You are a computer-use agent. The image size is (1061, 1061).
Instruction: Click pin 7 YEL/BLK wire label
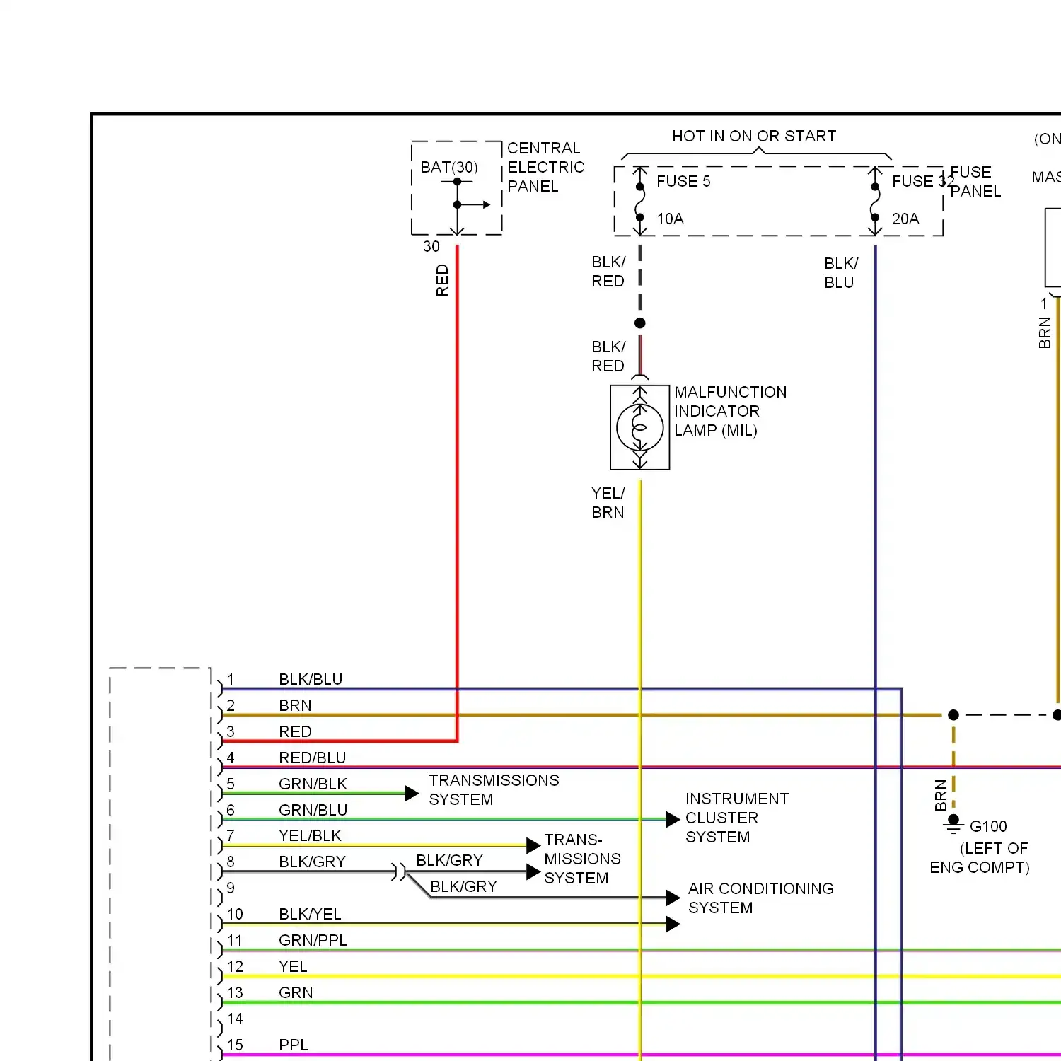[310, 835]
